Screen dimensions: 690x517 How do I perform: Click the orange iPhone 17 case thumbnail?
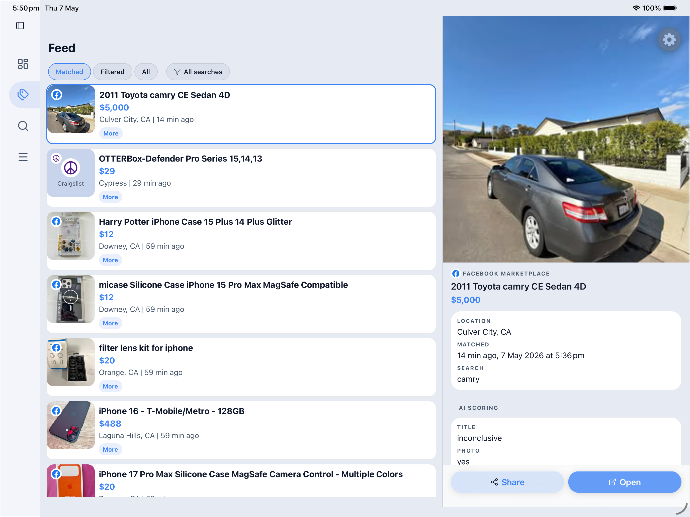(x=71, y=481)
